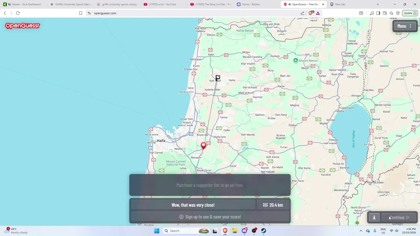Viewport: 420px width, 236px height.
Task: Switch to grifth university sports manage tab
Action: tap(117, 4)
